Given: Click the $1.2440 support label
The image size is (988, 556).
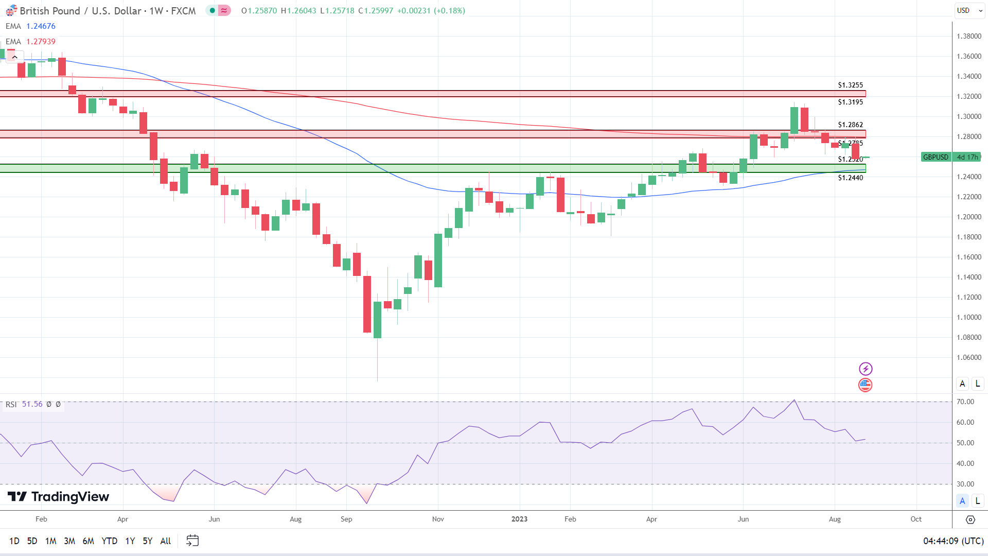Looking at the screenshot, I should pos(851,178).
